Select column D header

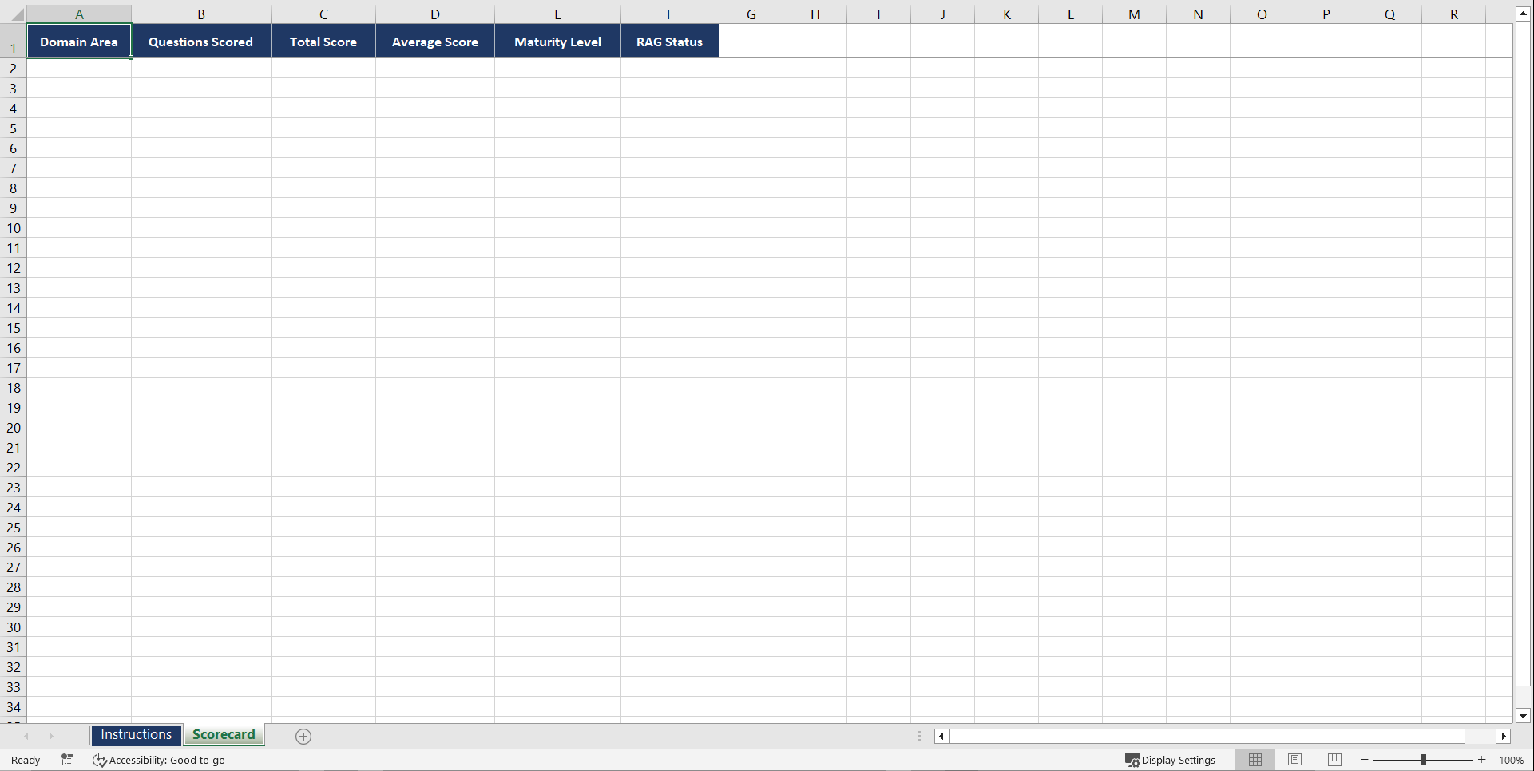point(435,14)
